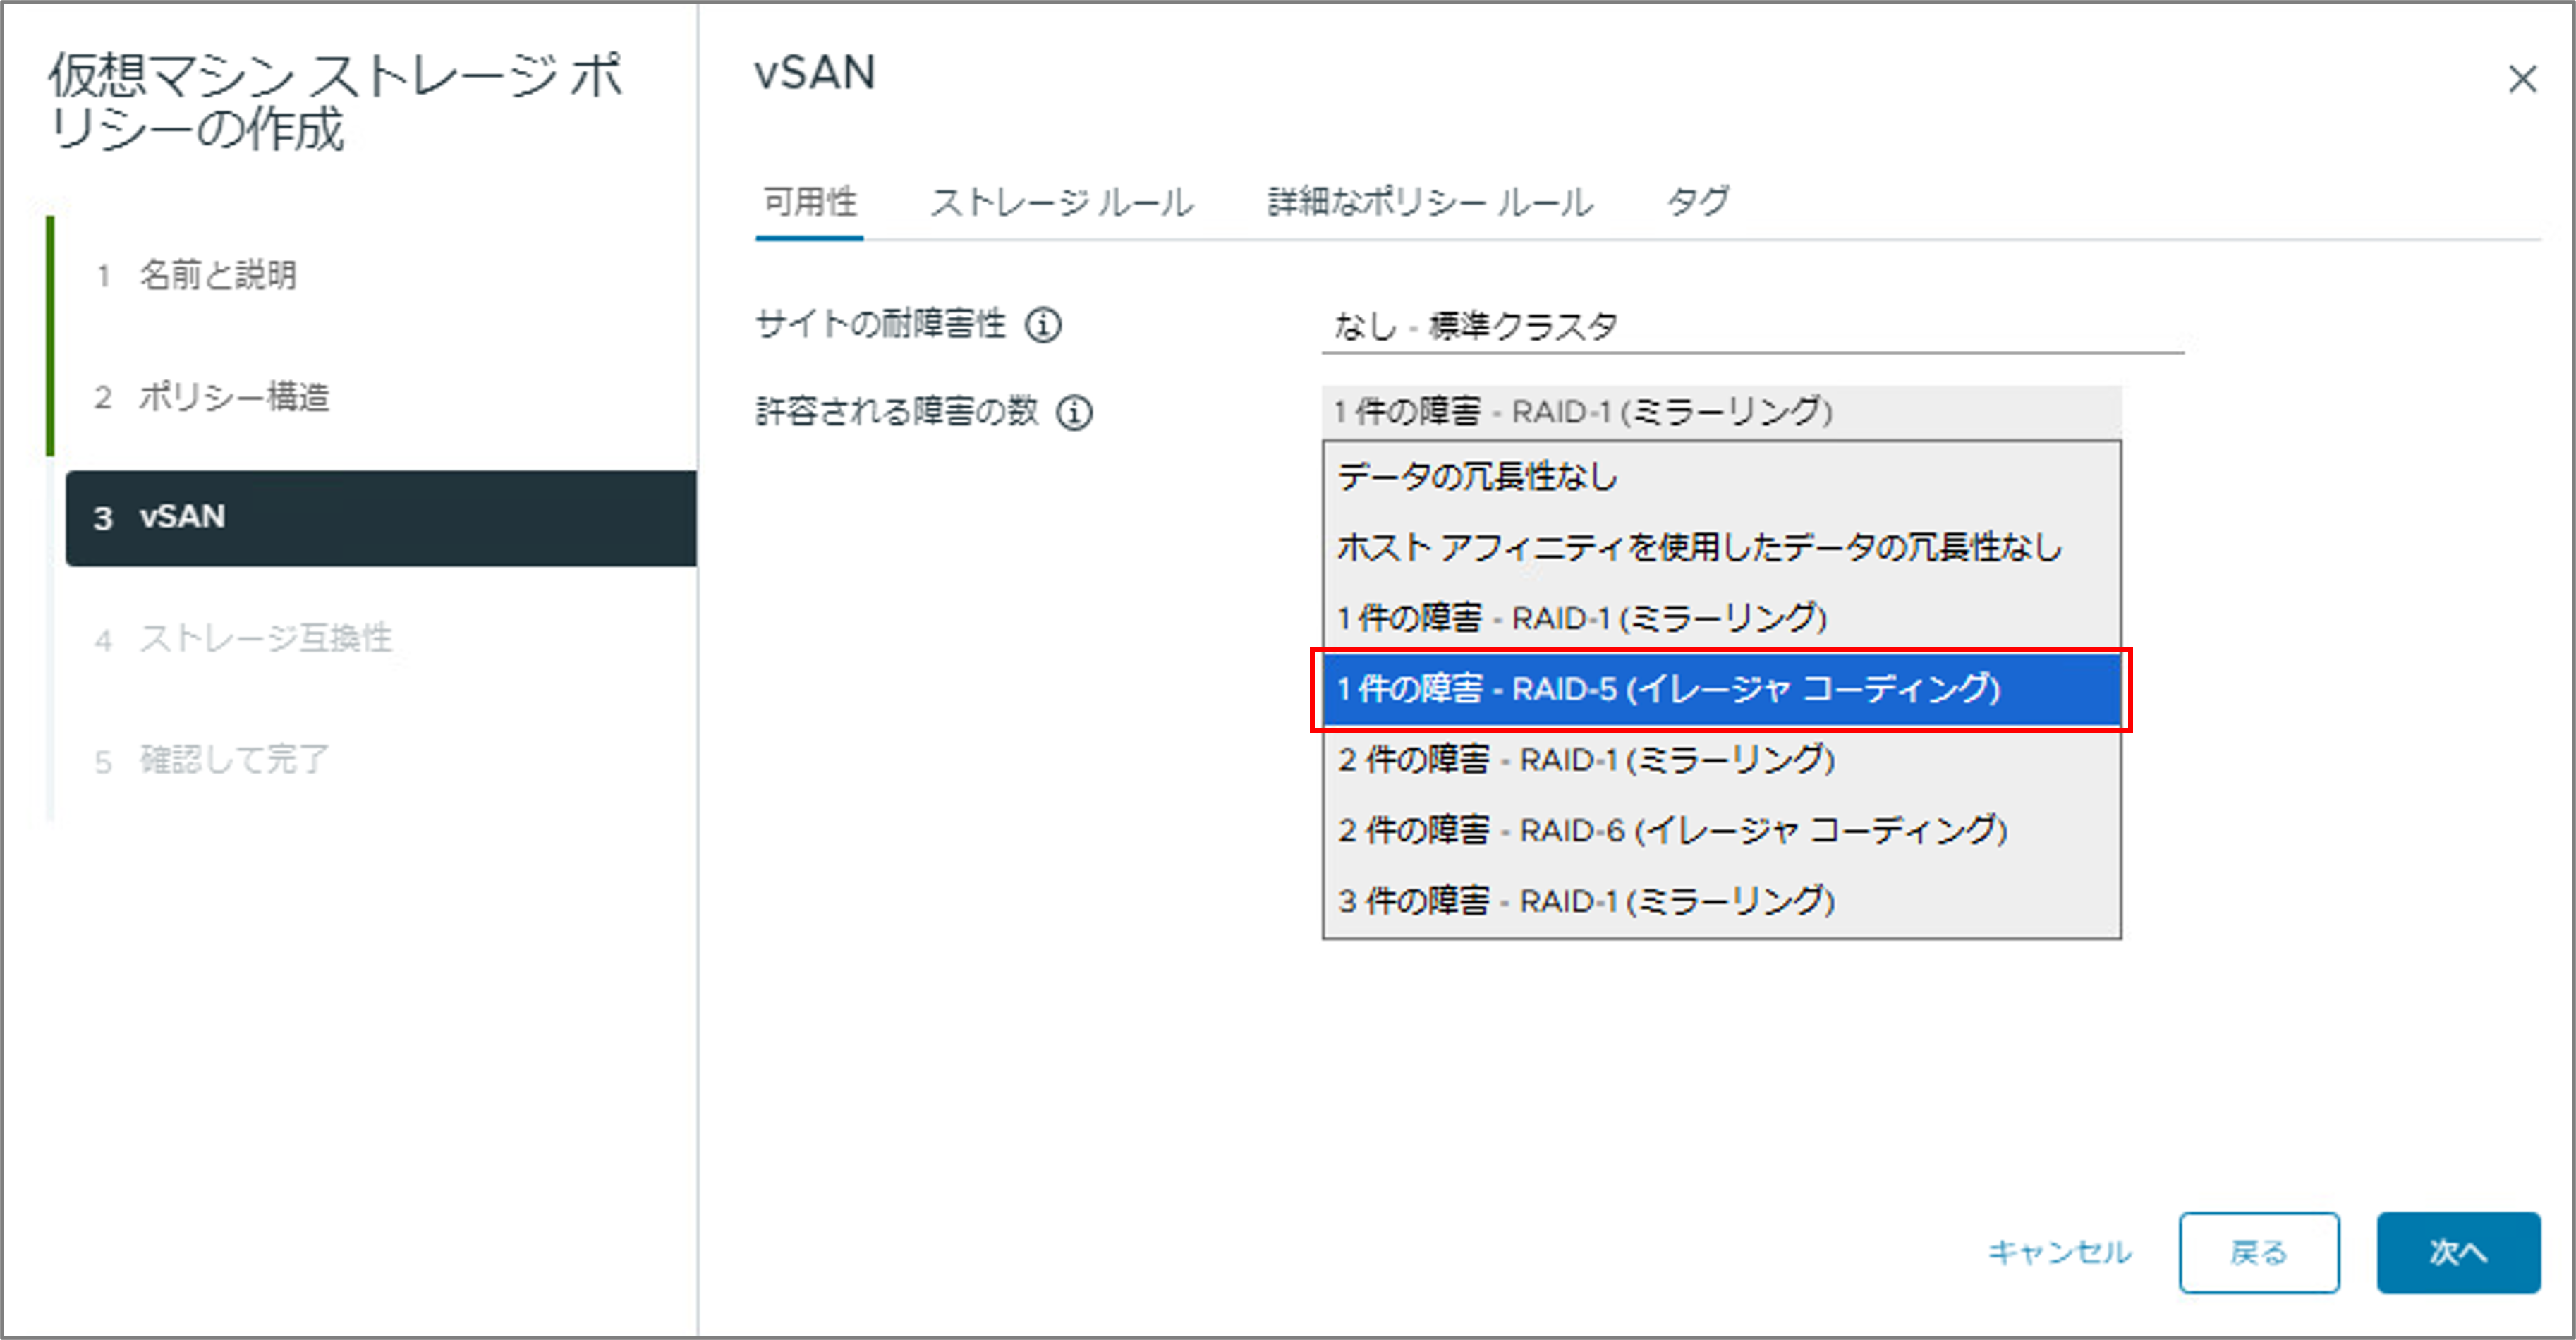This screenshot has width=2576, height=1340.
Task: Select ホスト アフィニティを使用したデータの冗長性なし option
Action: point(1721,547)
